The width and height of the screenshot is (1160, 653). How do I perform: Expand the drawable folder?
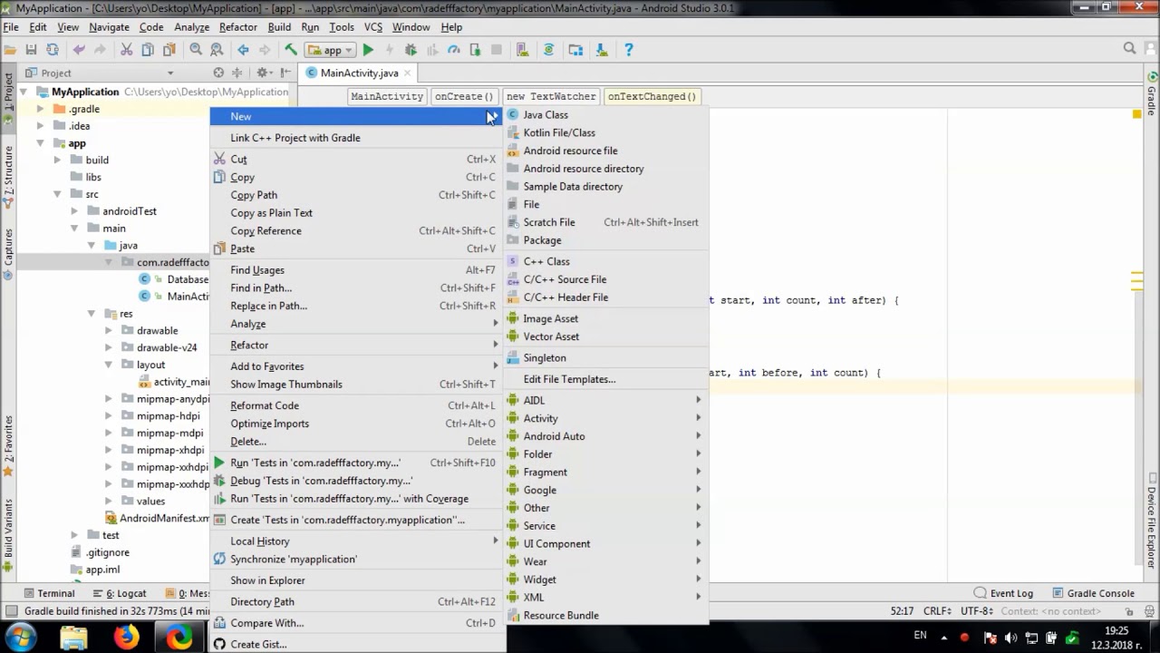[x=108, y=330]
